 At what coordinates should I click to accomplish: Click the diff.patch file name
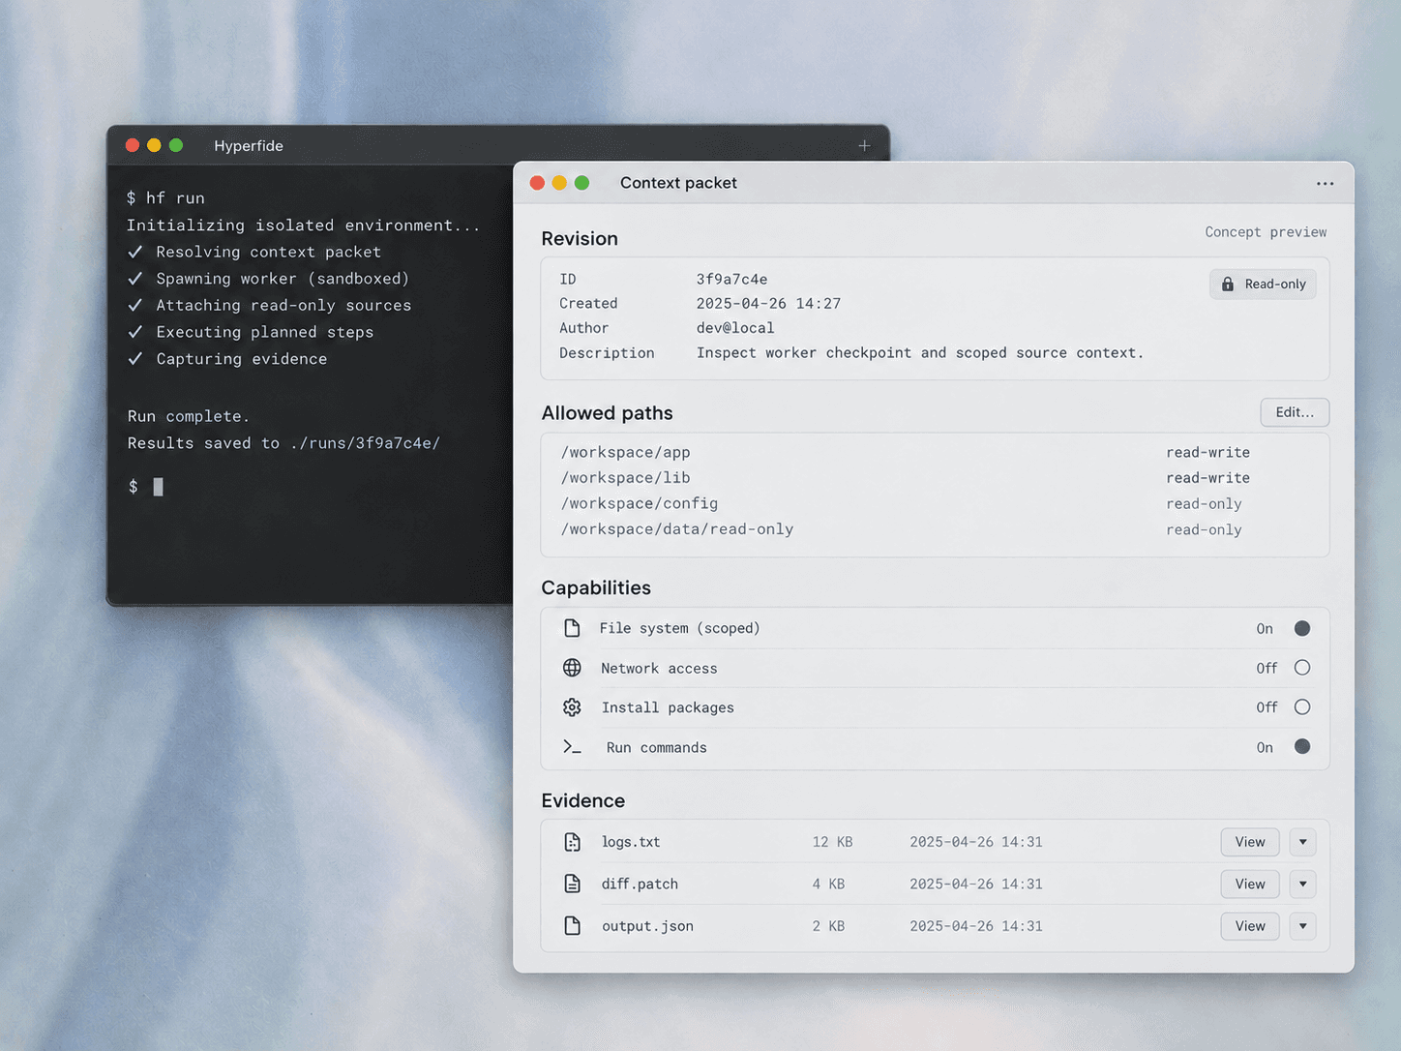pyautogui.click(x=640, y=884)
